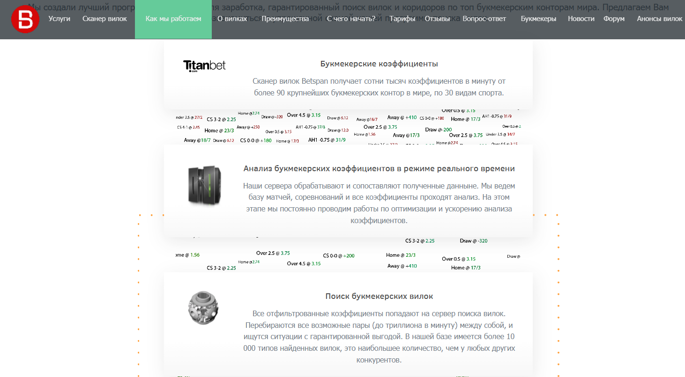This screenshot has height=377, width=685.
Task: Open the Новости news link
Action: [x=581, y=19]
